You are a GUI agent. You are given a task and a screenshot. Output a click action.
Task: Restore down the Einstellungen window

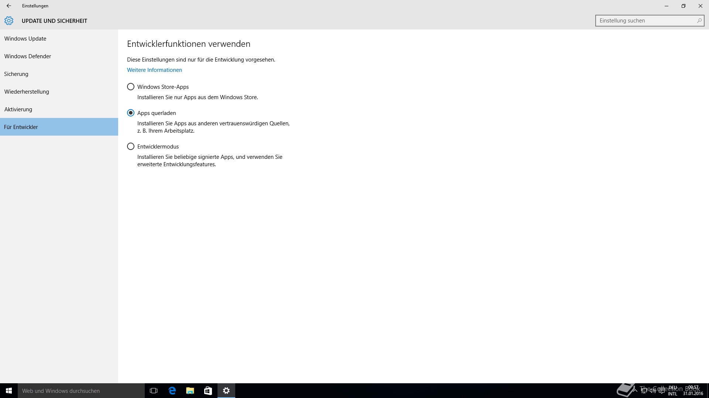(x=684, y=6)
